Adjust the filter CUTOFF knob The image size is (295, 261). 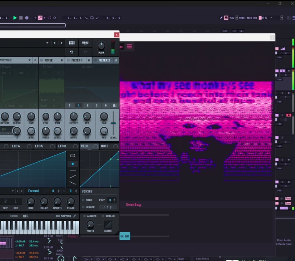coord(74,116)
